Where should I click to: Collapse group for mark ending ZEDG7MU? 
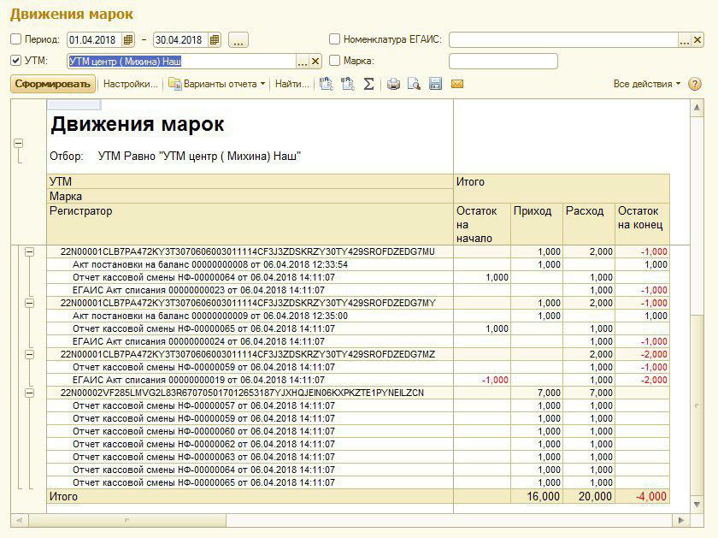click(x=29, y=251)
